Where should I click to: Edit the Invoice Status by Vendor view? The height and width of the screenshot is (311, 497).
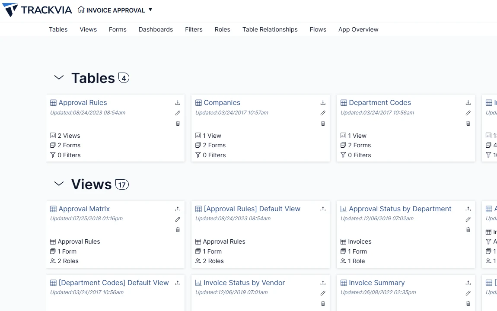[x=323, y=293]
